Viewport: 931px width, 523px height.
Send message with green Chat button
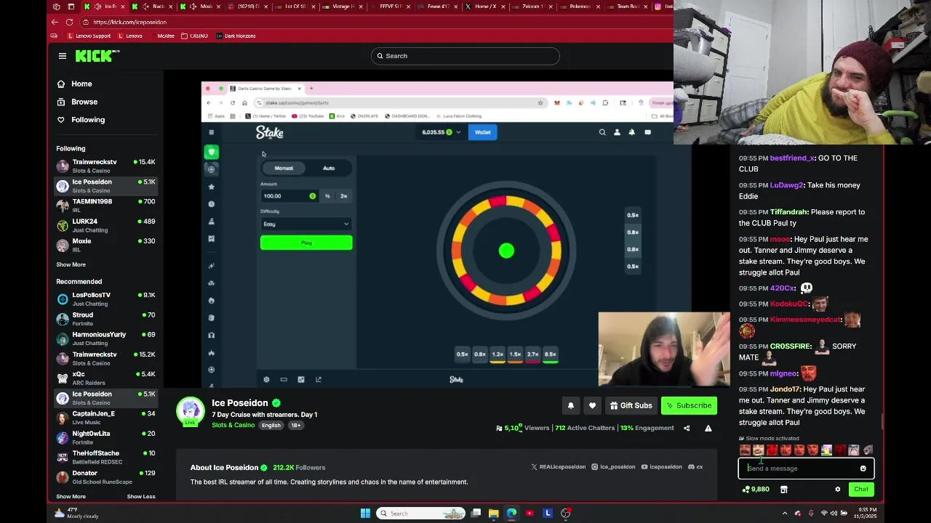point(861,490)
